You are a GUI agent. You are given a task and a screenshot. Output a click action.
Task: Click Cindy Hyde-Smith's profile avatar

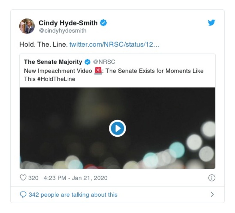pos(27,26)
